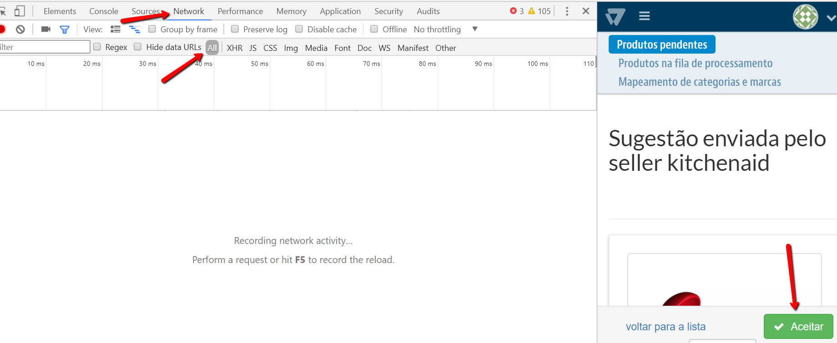Toggle the device toolbar icon
Image resolution: width=837 pixels, height=343 pixels.
pos(20,11)
